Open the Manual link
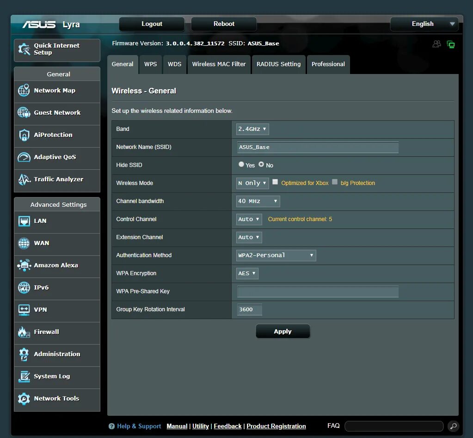This screenshot has height=438, width=473. point(177,426)
